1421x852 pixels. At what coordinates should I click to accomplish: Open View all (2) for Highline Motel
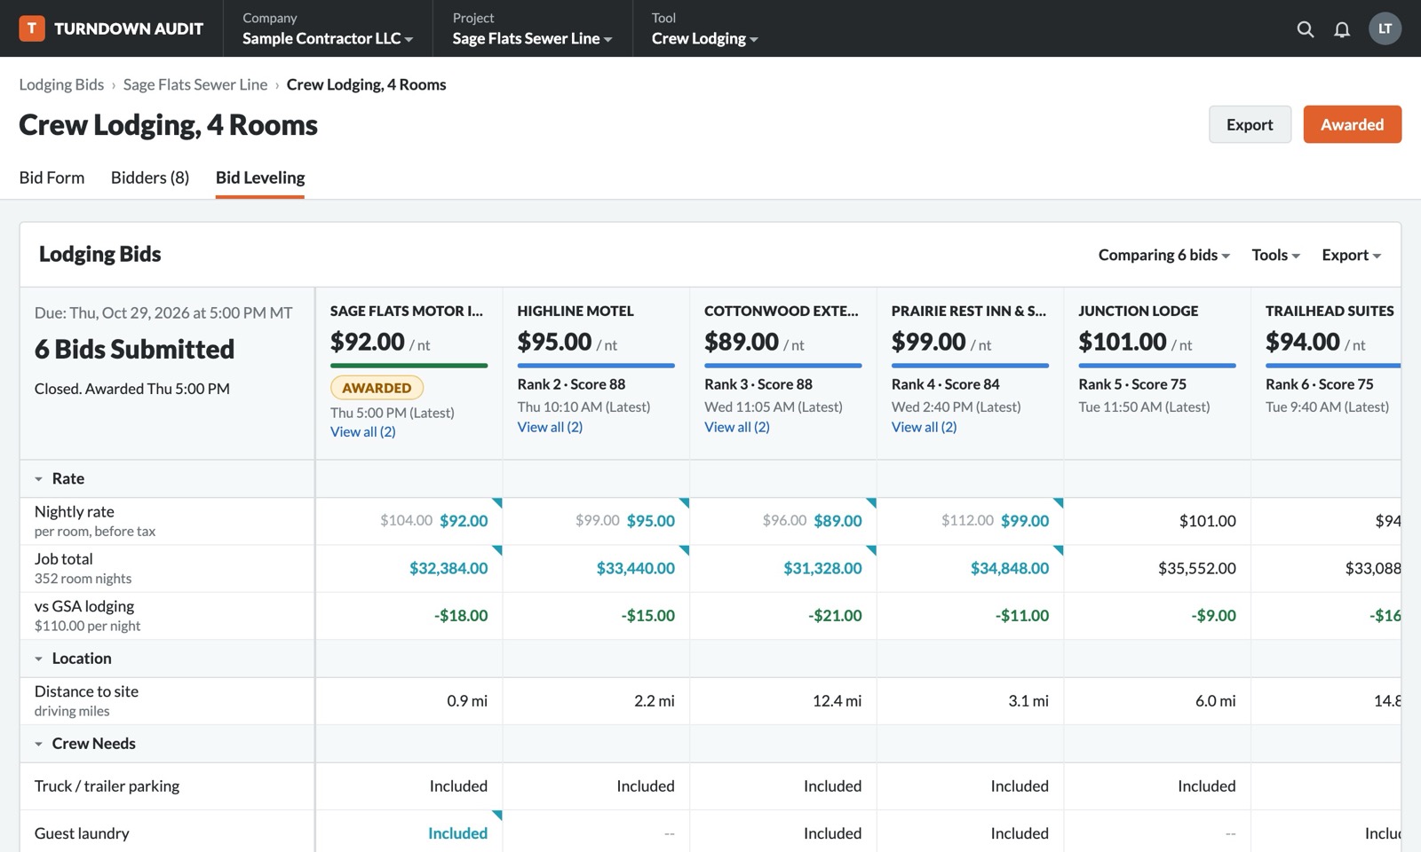[550, 427]
